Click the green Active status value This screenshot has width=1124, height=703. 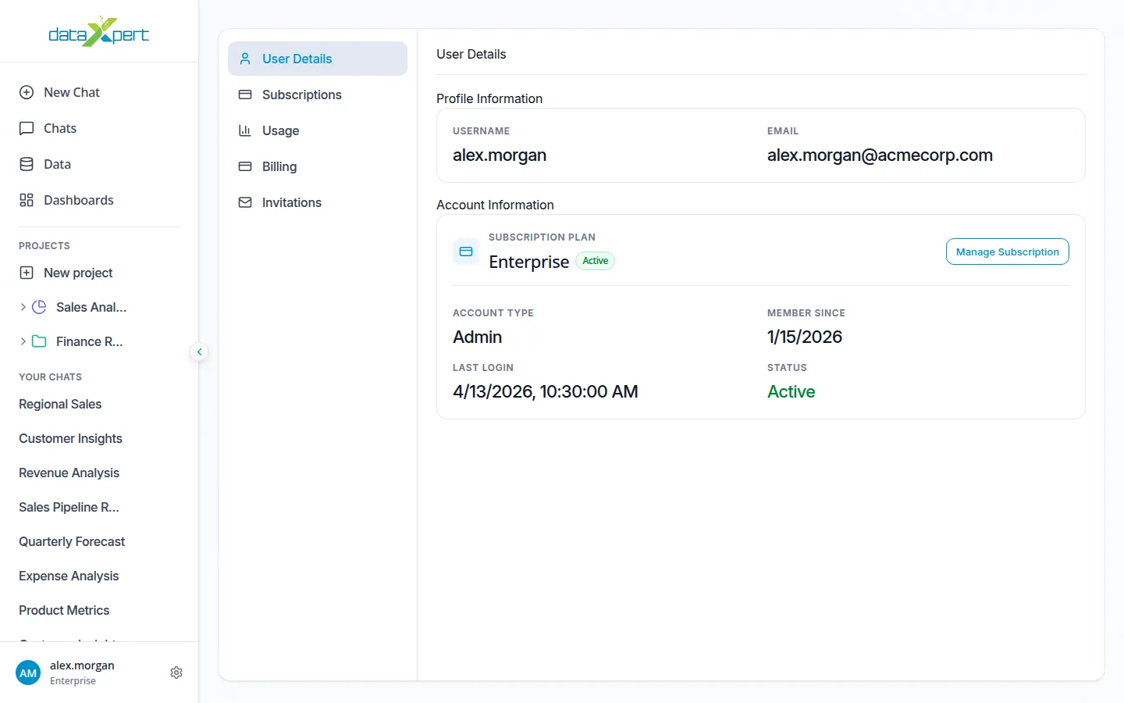coord(791,391)
